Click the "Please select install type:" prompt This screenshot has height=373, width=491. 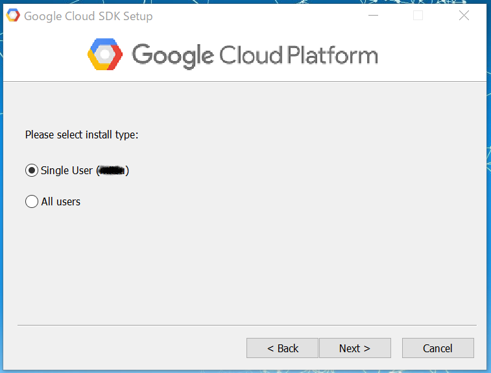(82, 135)
